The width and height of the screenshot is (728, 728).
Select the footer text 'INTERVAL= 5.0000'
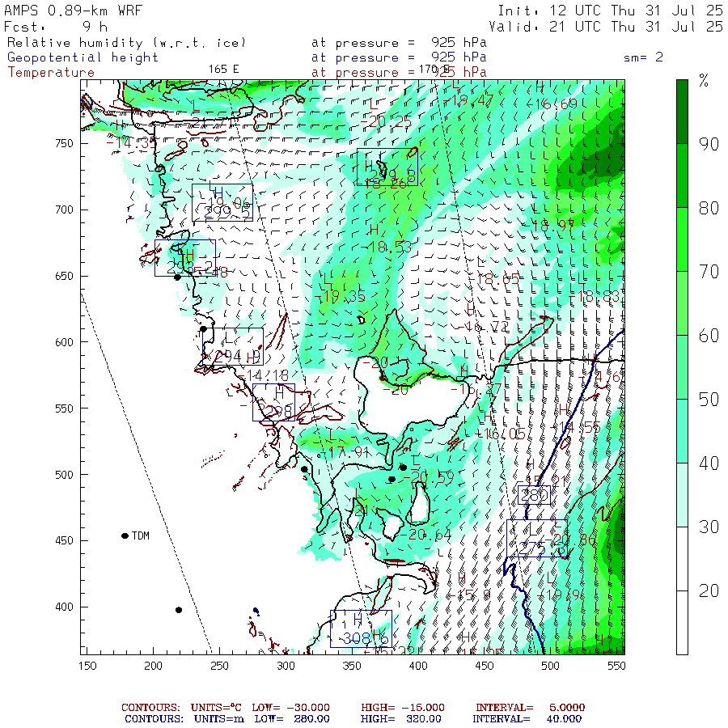click(x=530, y=708)
